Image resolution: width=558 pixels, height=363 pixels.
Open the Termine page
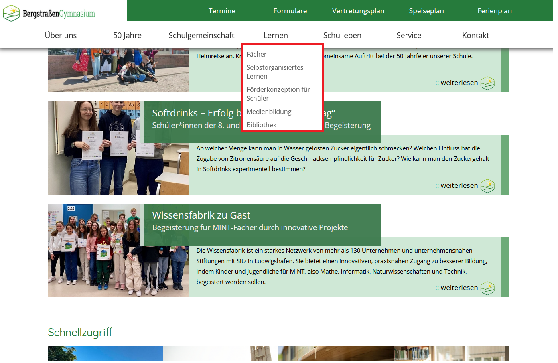click(x=222, y=11)
